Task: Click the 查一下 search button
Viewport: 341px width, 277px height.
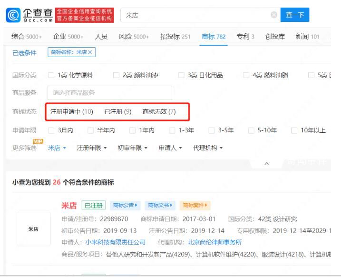Action: point(295,15)
